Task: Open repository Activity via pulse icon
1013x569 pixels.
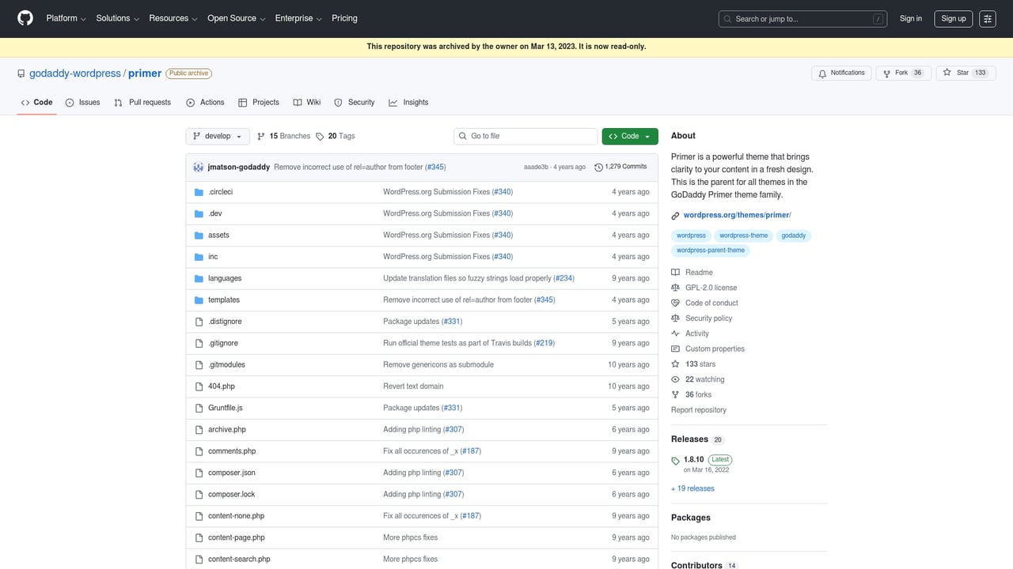Action: click(677, 333)
